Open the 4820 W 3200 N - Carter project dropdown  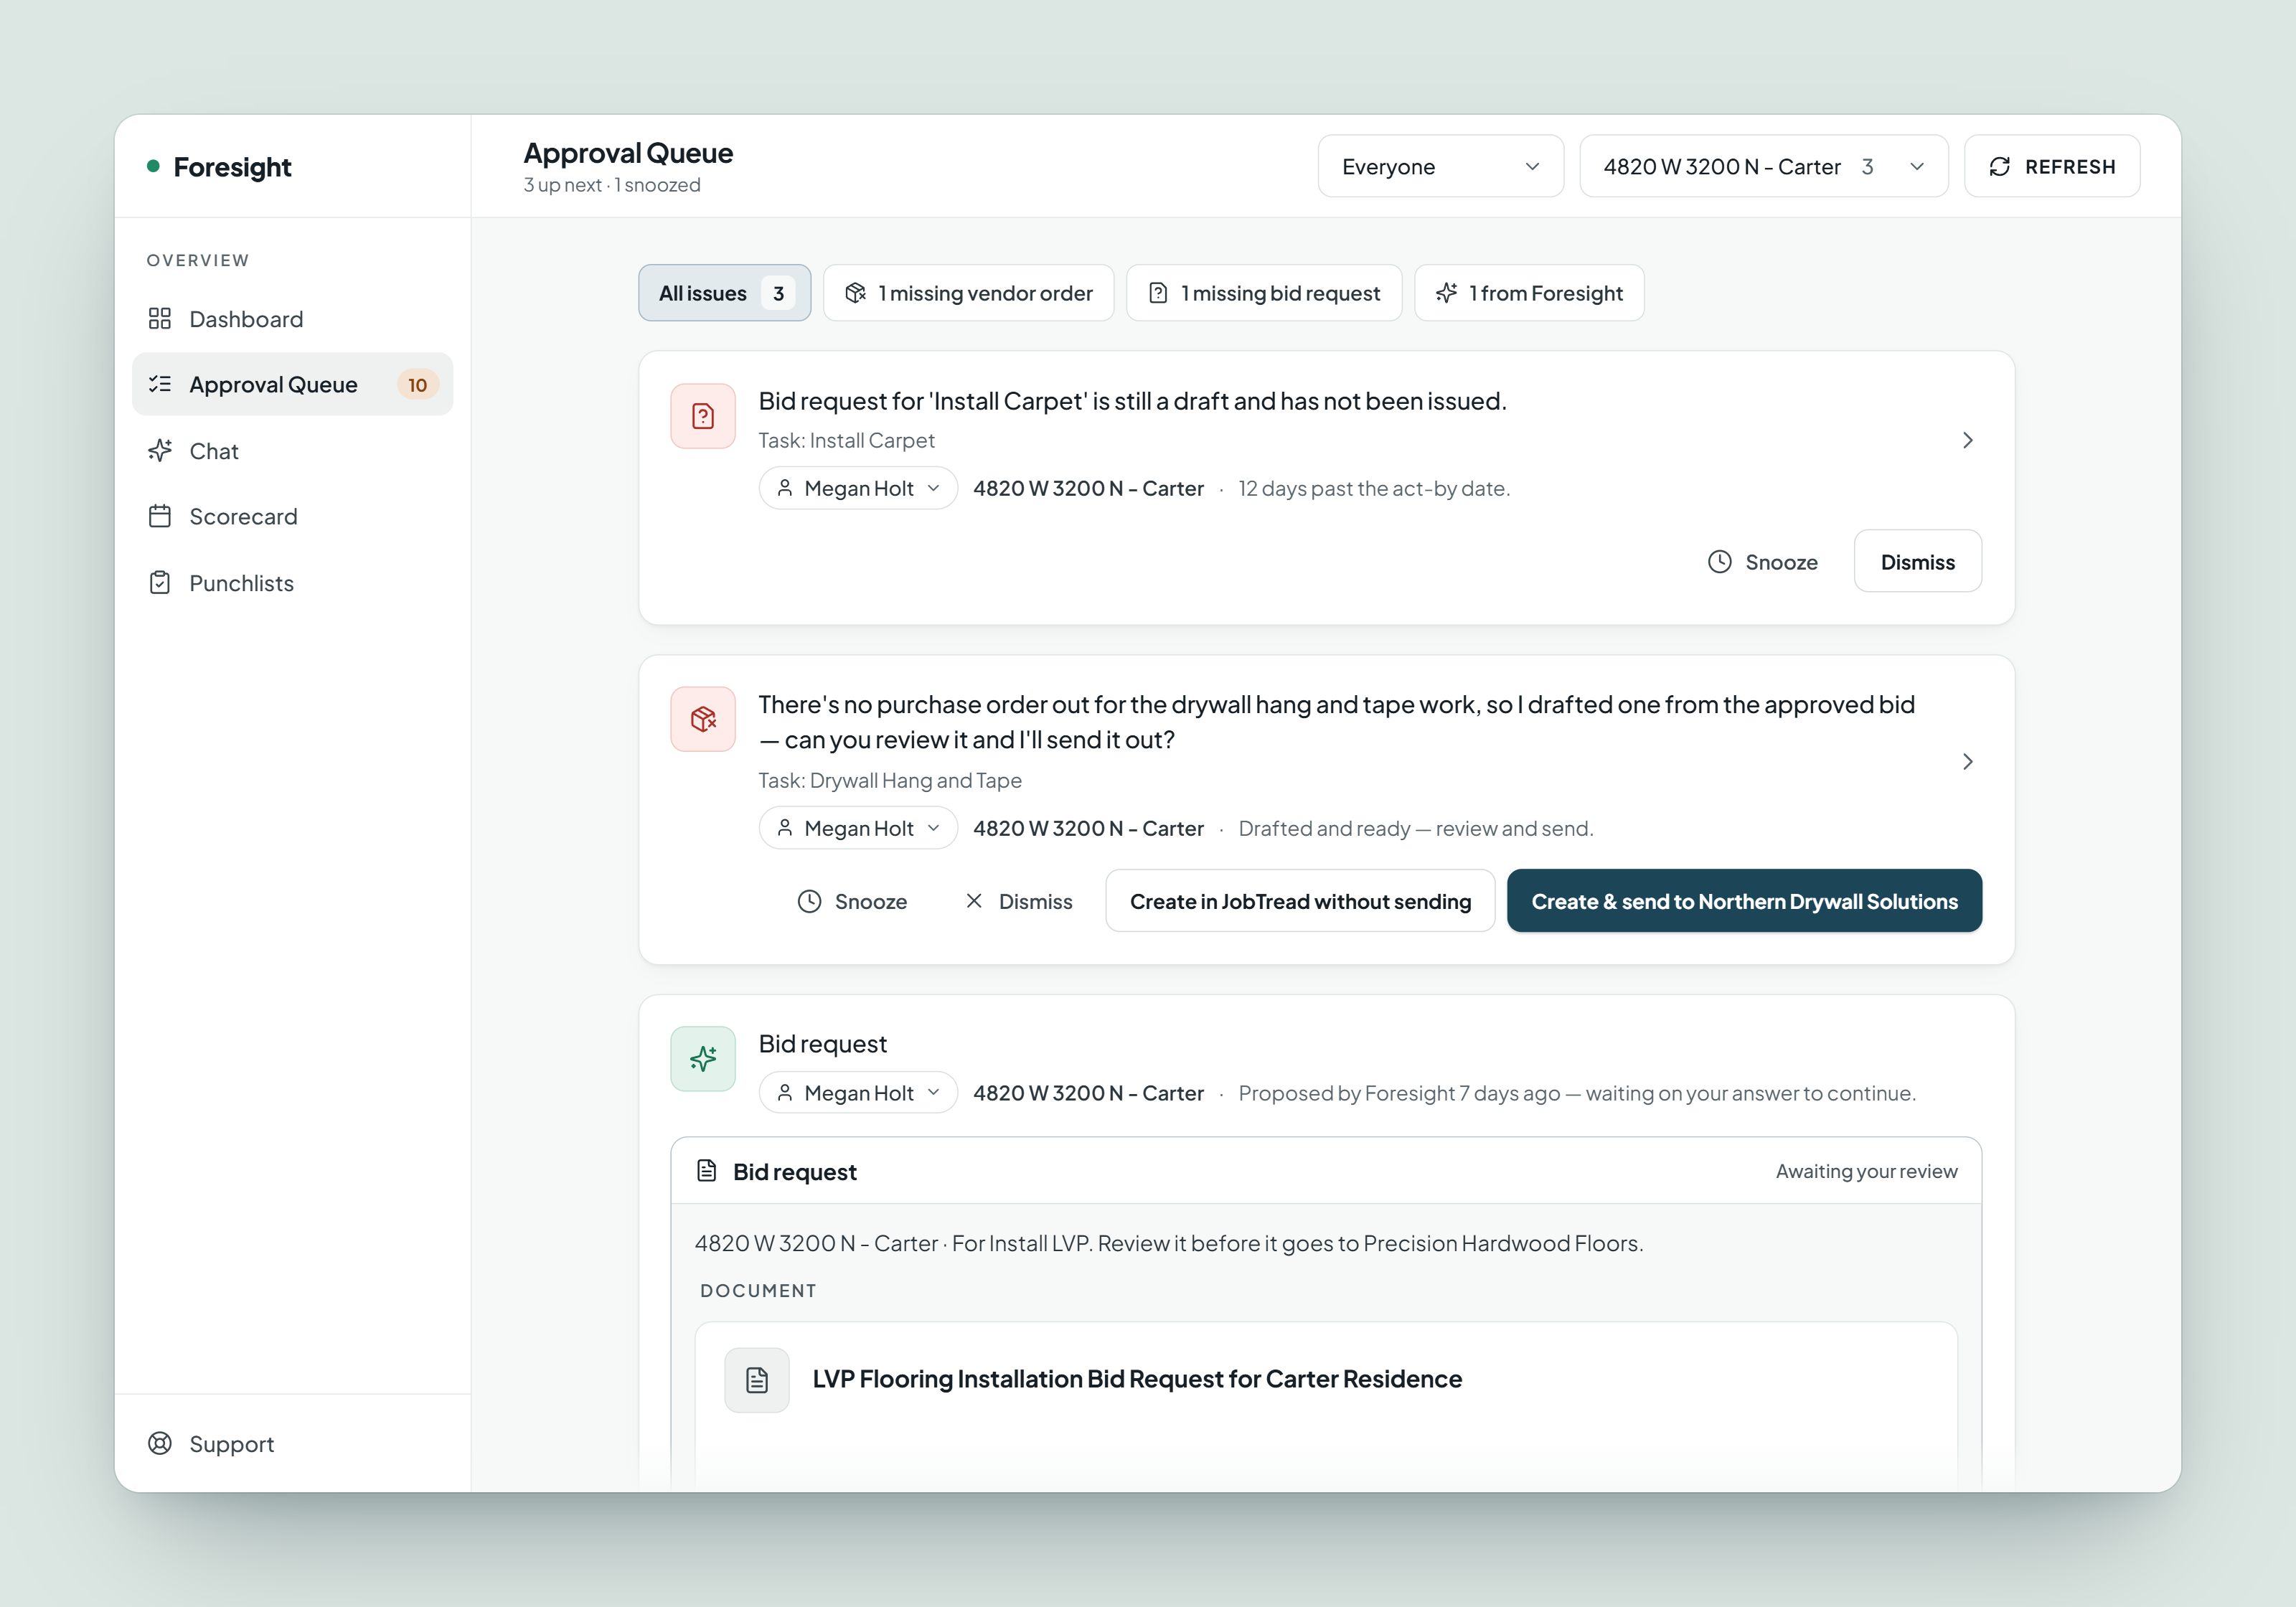[1764, 167]
